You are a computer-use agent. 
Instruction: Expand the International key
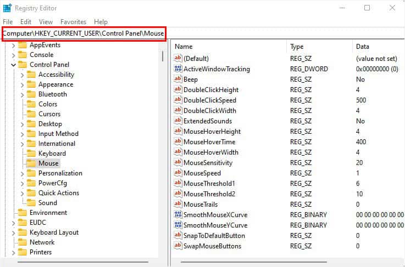tap(22, 144)
